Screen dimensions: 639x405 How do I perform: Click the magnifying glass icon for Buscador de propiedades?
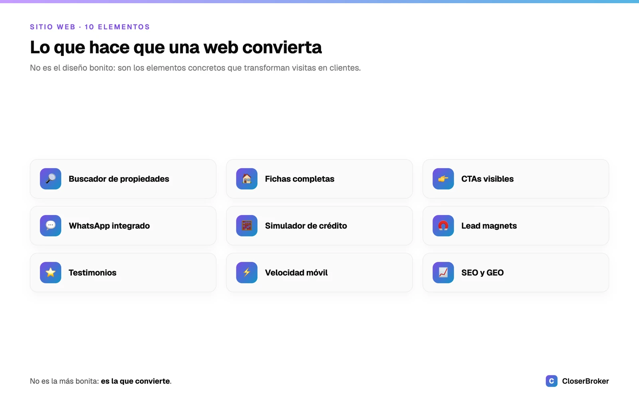click(50, 179)
